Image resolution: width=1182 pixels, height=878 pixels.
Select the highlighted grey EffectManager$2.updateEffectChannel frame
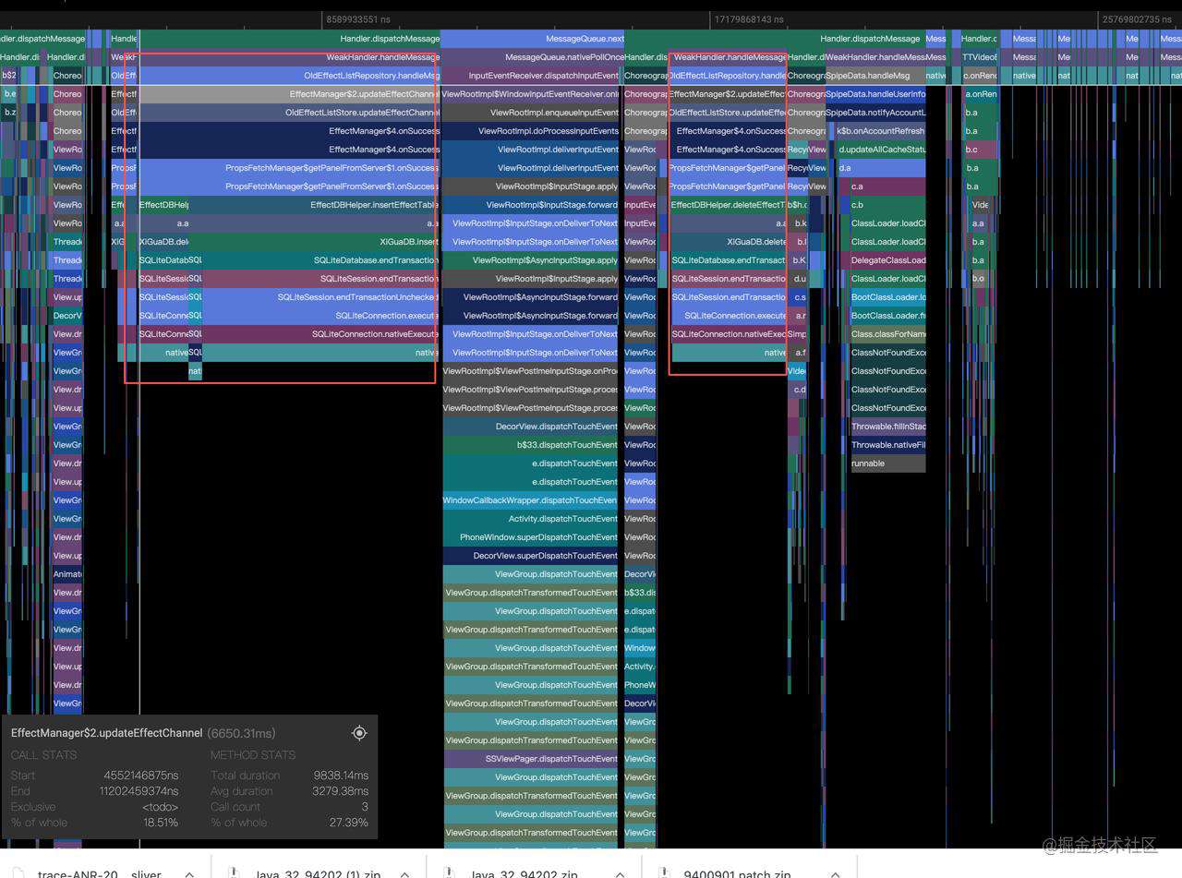[289, 94]
